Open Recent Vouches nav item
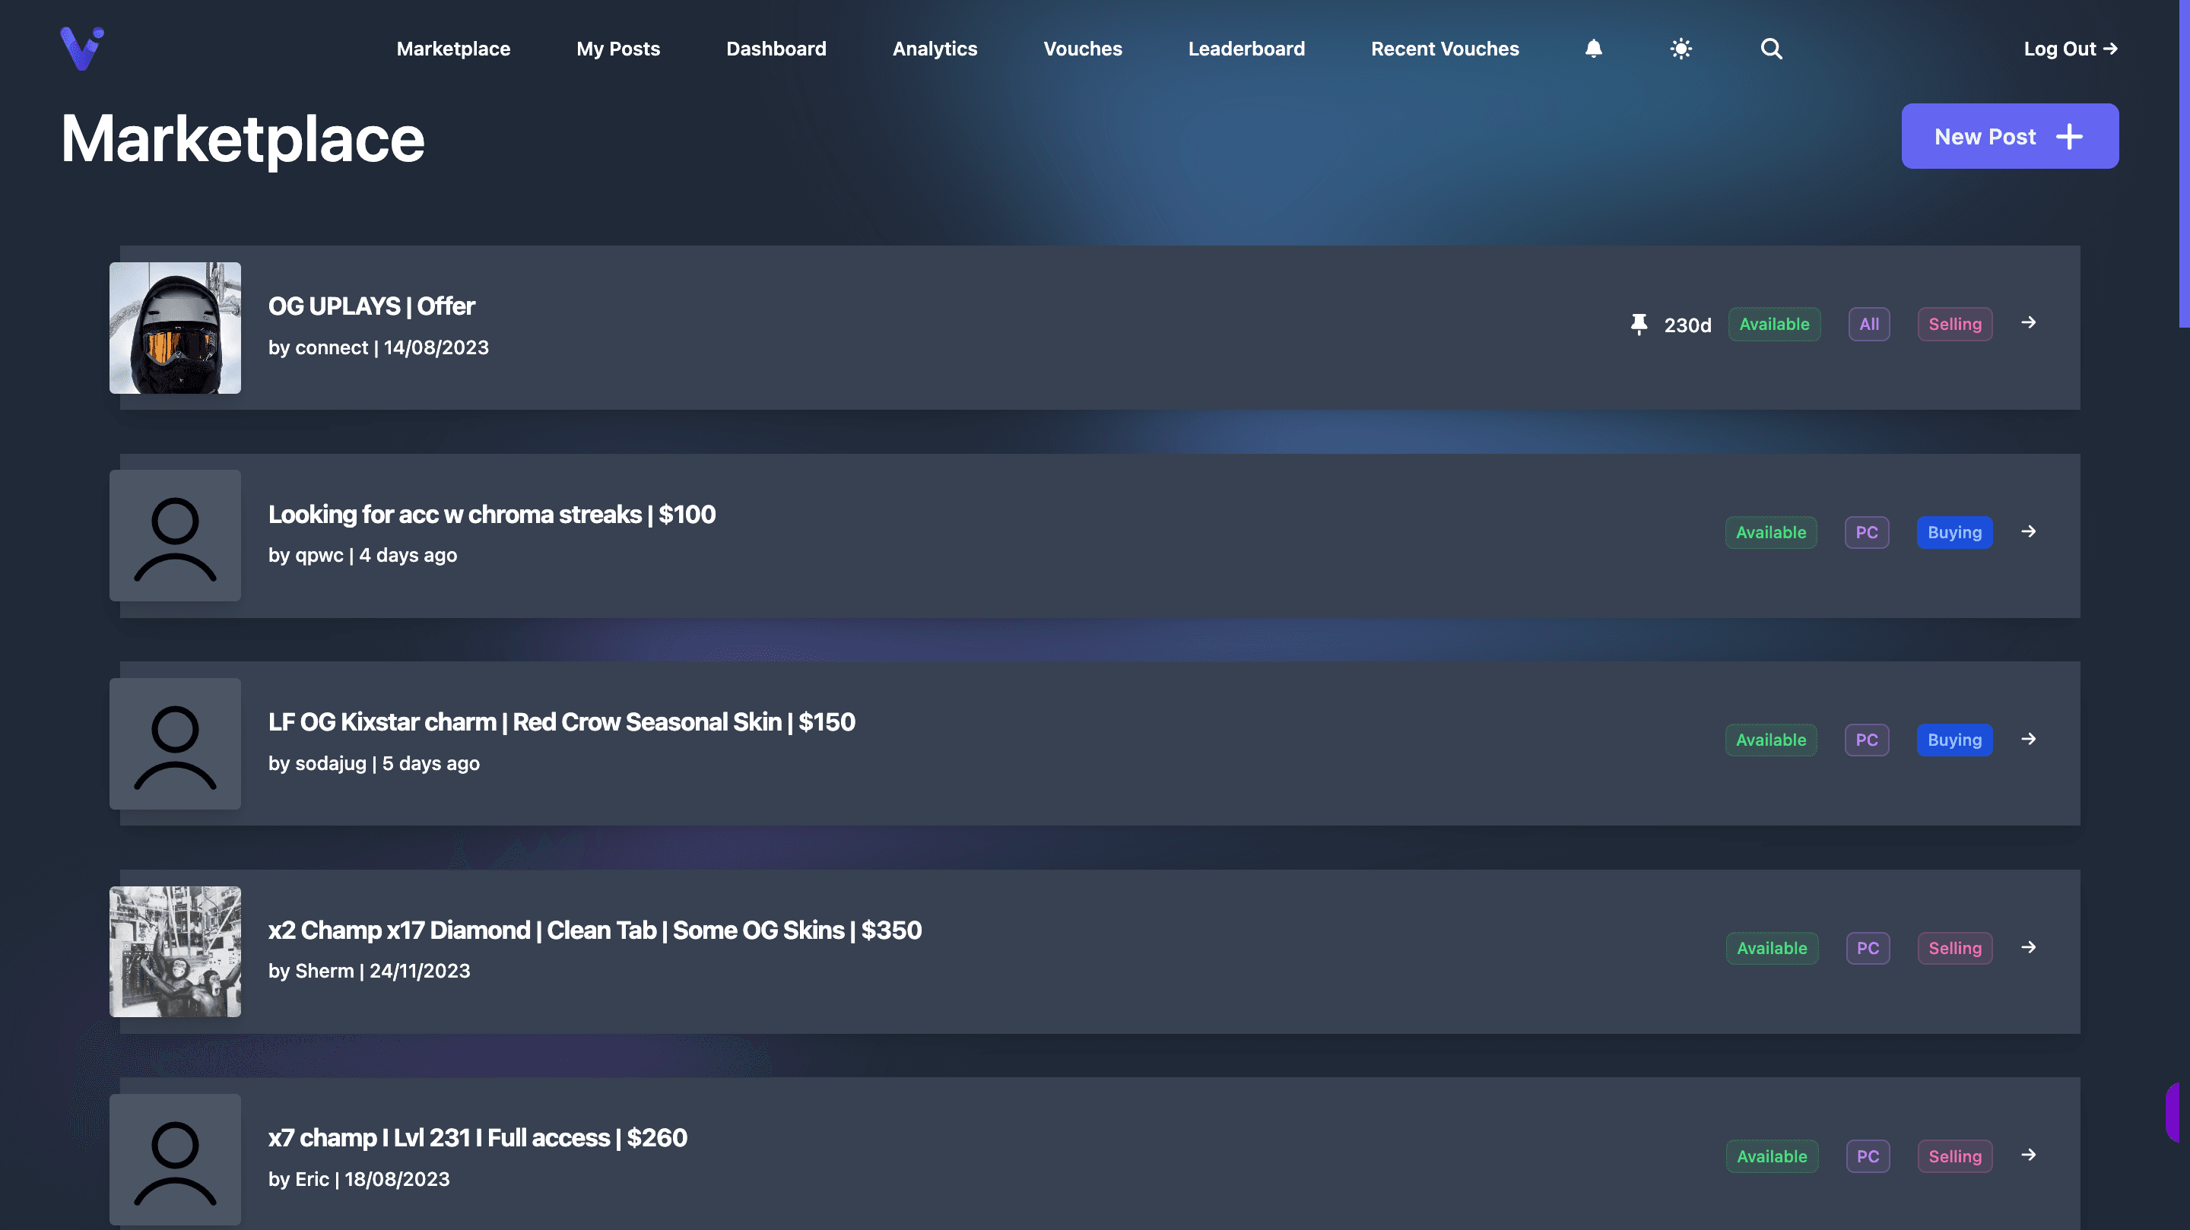 pyautogui.click(x=1445, y=49)
